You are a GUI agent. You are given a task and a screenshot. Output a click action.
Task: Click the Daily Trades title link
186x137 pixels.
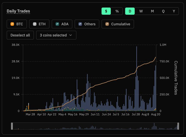(18, 11)
